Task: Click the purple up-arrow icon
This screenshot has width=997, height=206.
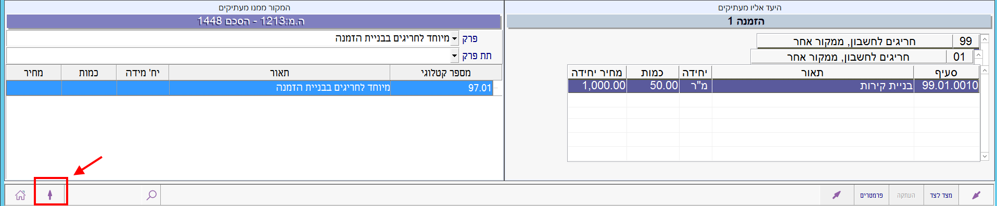Action: [50, 195]
